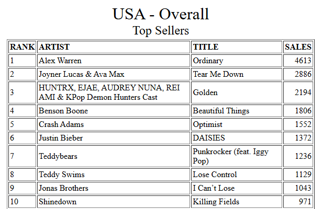Screen dimensions: 322x209
Task: Click the Killing Fields title cell
Action: (237, 202)
